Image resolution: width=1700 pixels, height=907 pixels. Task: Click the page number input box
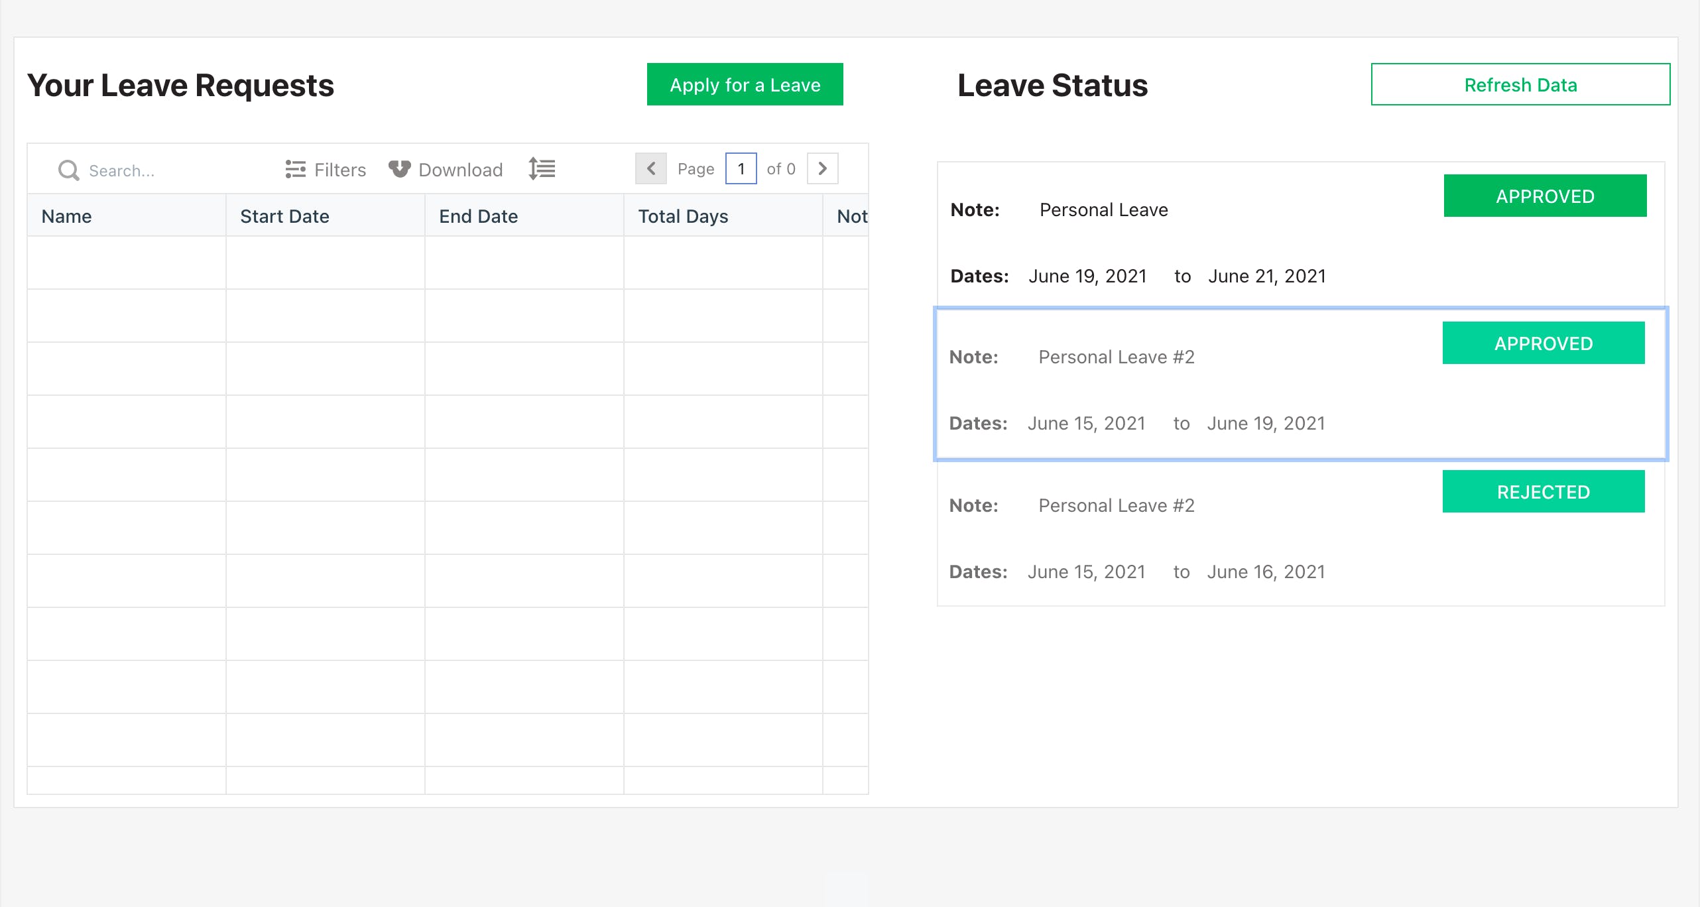pos(741,169)
